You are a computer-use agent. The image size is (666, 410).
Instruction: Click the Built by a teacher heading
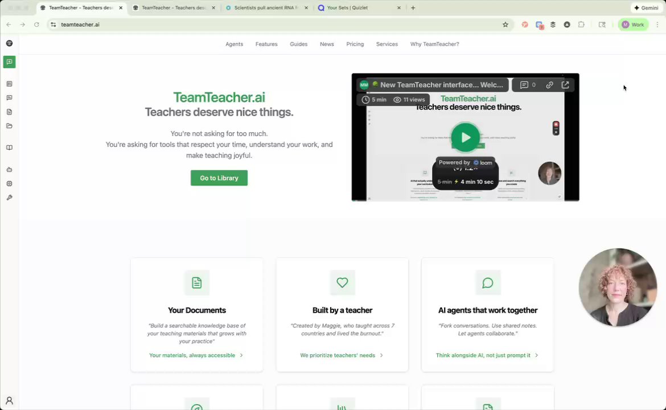[x=342, y=310]
